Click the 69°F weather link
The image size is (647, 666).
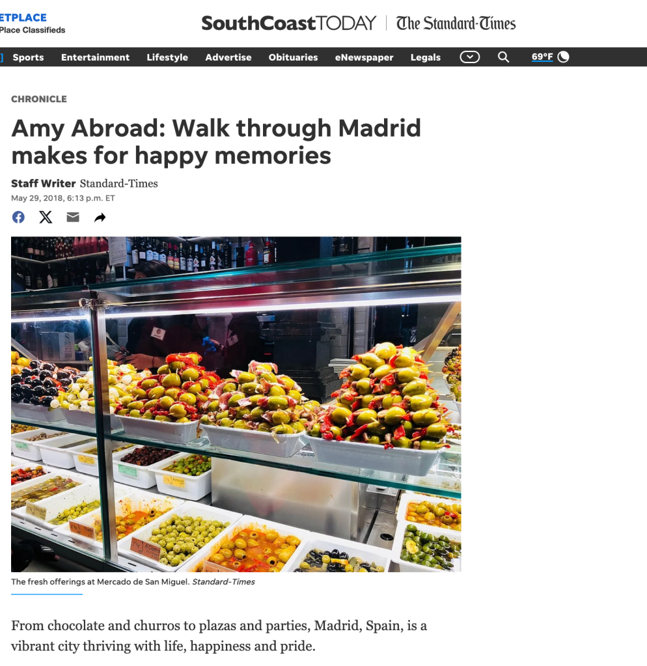tap(542, 57)
